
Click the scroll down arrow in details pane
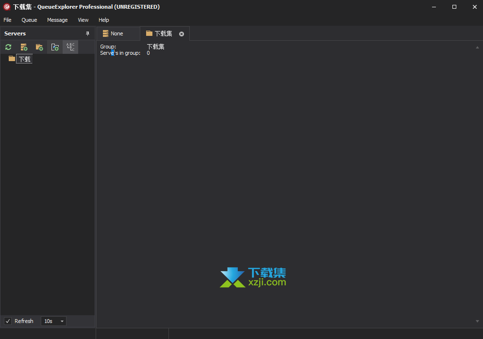click(x=477, y=321)
